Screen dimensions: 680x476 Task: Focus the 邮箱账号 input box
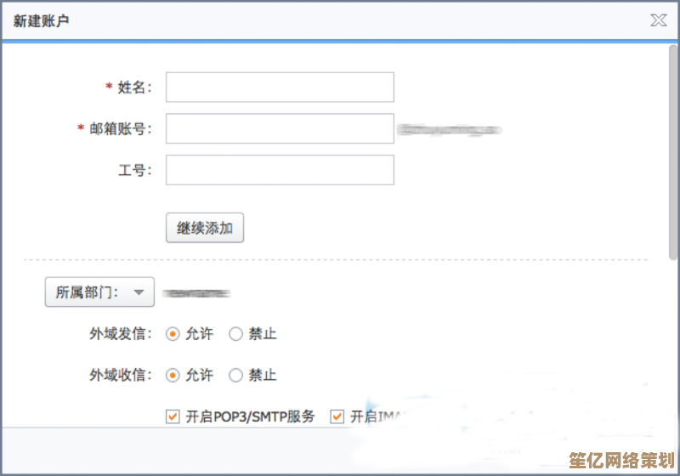[280, 129]
